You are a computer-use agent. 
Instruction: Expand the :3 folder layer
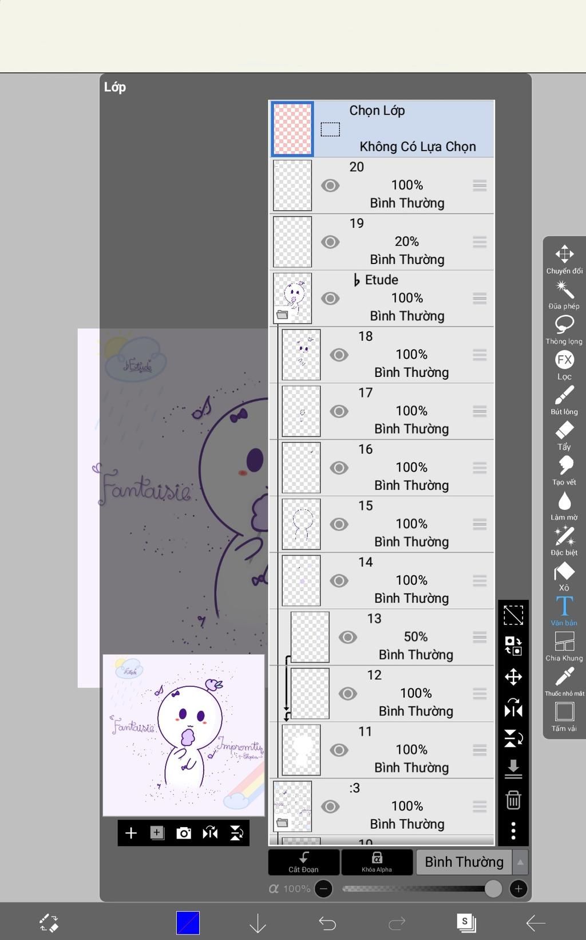tap(282, 823)
